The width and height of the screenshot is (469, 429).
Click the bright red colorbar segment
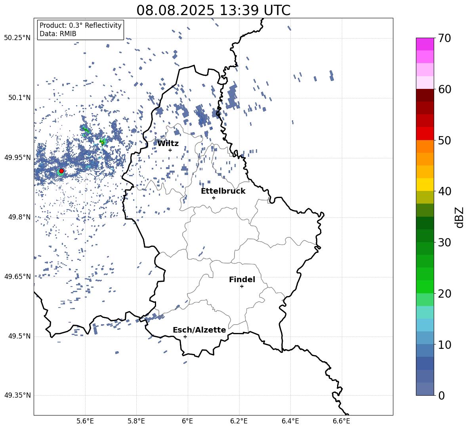[425, 134]
